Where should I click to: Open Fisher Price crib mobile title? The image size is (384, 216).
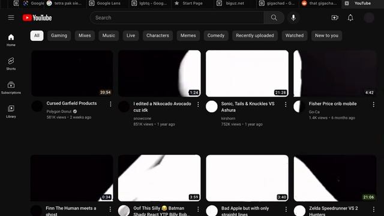point(332,104)
